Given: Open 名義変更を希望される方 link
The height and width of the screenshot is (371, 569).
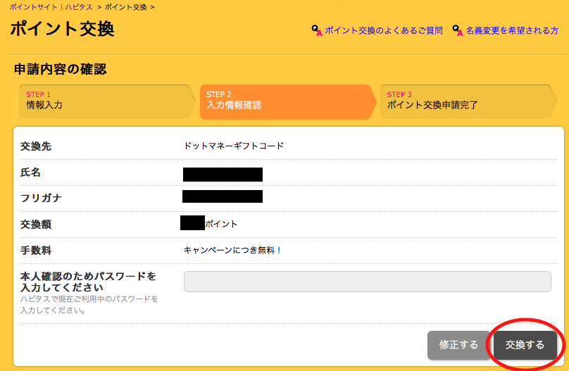Looking at the screenshot, I should pyautogui.click(x=512, y=30).
